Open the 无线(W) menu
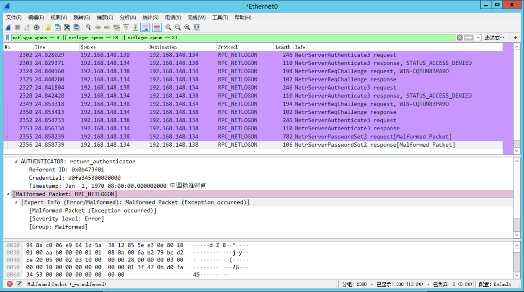 196,17
